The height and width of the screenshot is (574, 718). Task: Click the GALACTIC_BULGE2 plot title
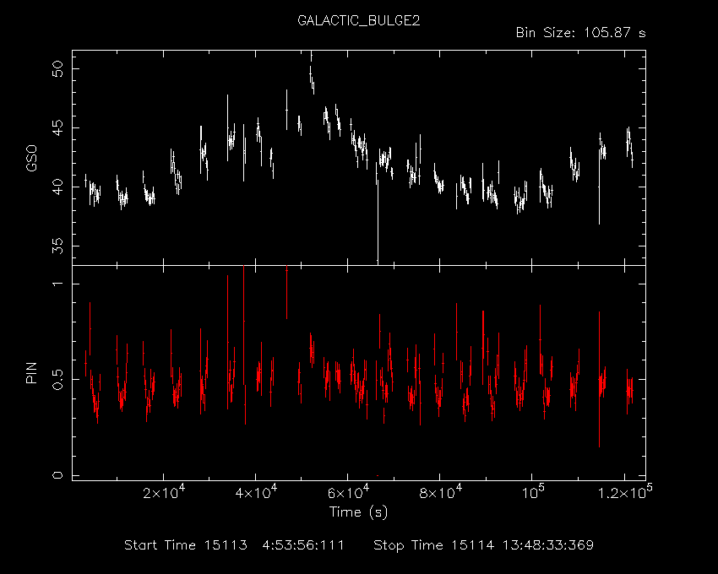coord(358,21)
